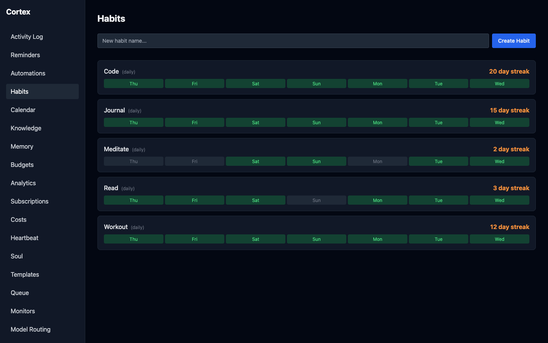Navigate to Activity Log
This screenshot has height=343, width=548.
pos(27,37)
